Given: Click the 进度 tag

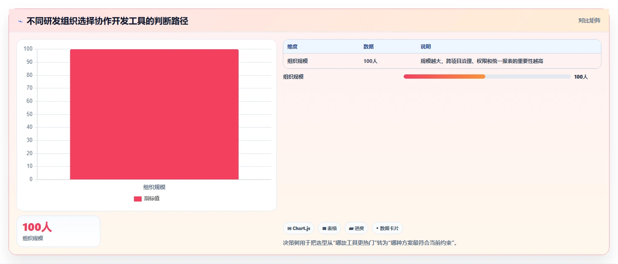Looking at the screenshot, I should [x=356, y=228].
